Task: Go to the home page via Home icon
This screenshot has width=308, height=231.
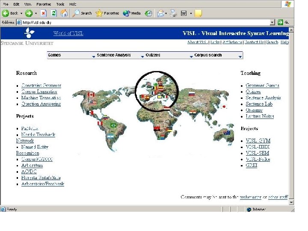Action: pos(64,13)
